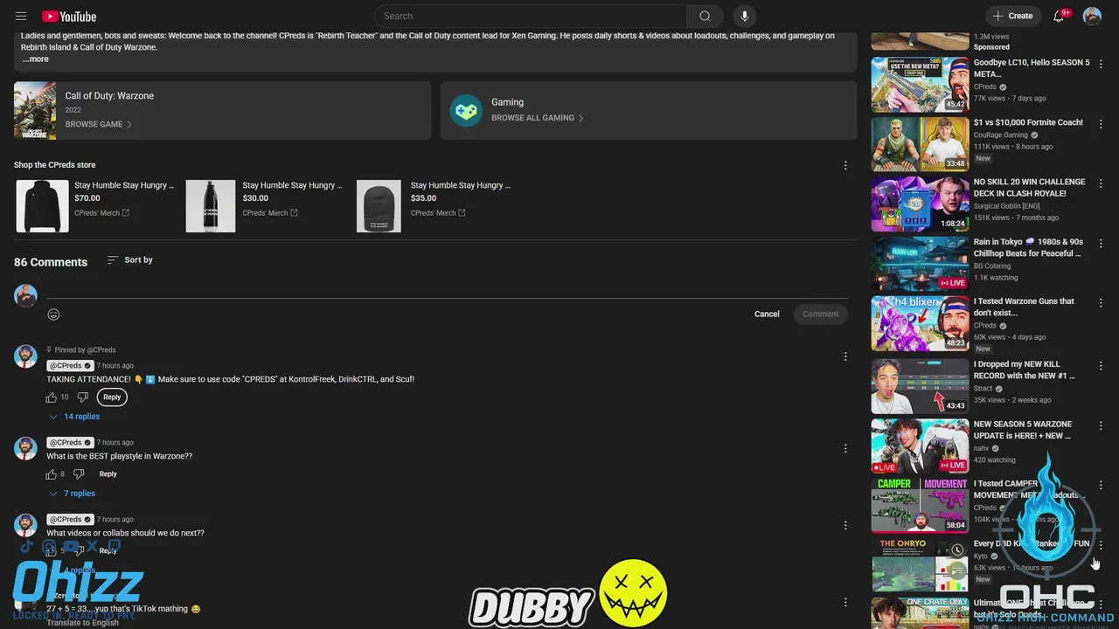The height and width of the screenshot is (629, 1119).
Task: Open options for Goodbye LC10 video
Action: (x=1101, y=65)
